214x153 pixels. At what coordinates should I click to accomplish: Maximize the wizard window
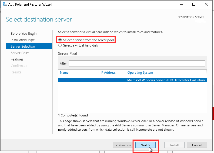pos(194,5)
